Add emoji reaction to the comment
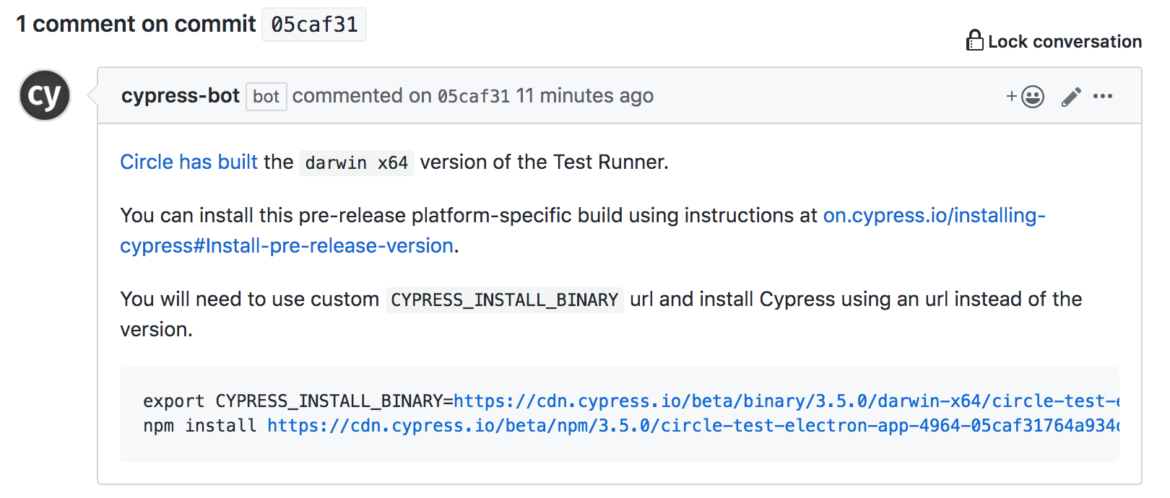 [1025, 96]
